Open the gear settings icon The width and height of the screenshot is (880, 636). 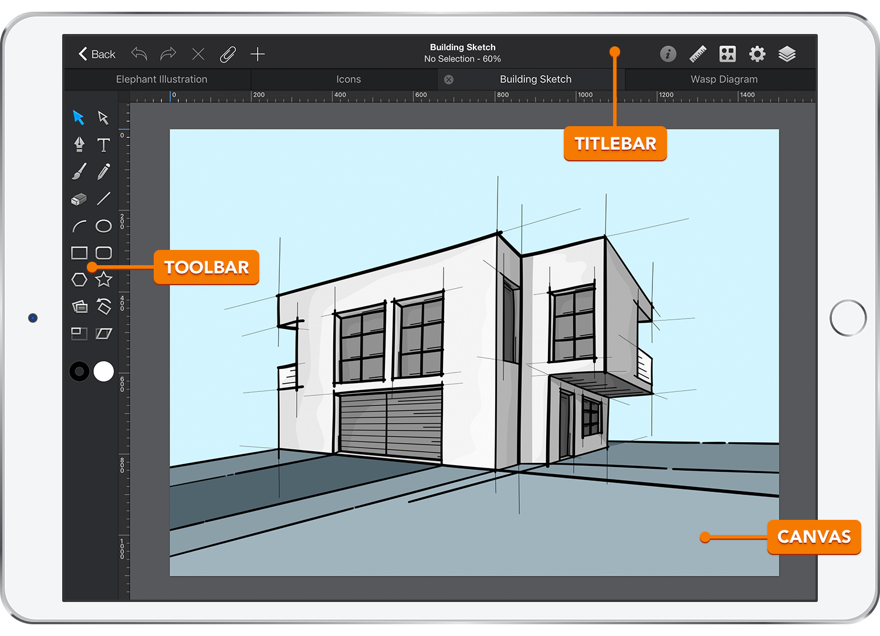point(757,54)
